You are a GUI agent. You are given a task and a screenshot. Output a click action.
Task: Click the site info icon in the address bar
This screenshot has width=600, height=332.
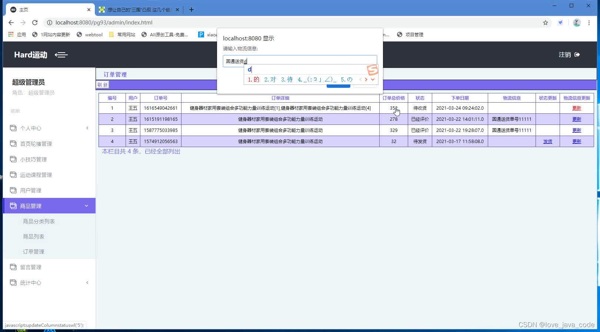pos(49,23)
